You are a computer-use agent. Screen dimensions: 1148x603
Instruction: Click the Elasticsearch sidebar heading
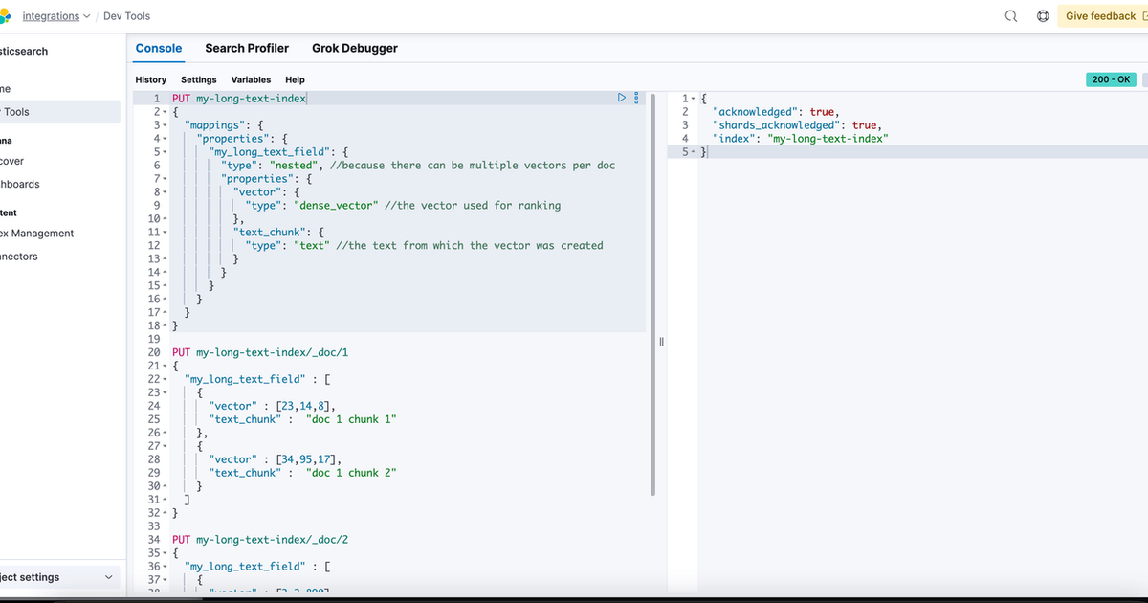click(24, 51)
